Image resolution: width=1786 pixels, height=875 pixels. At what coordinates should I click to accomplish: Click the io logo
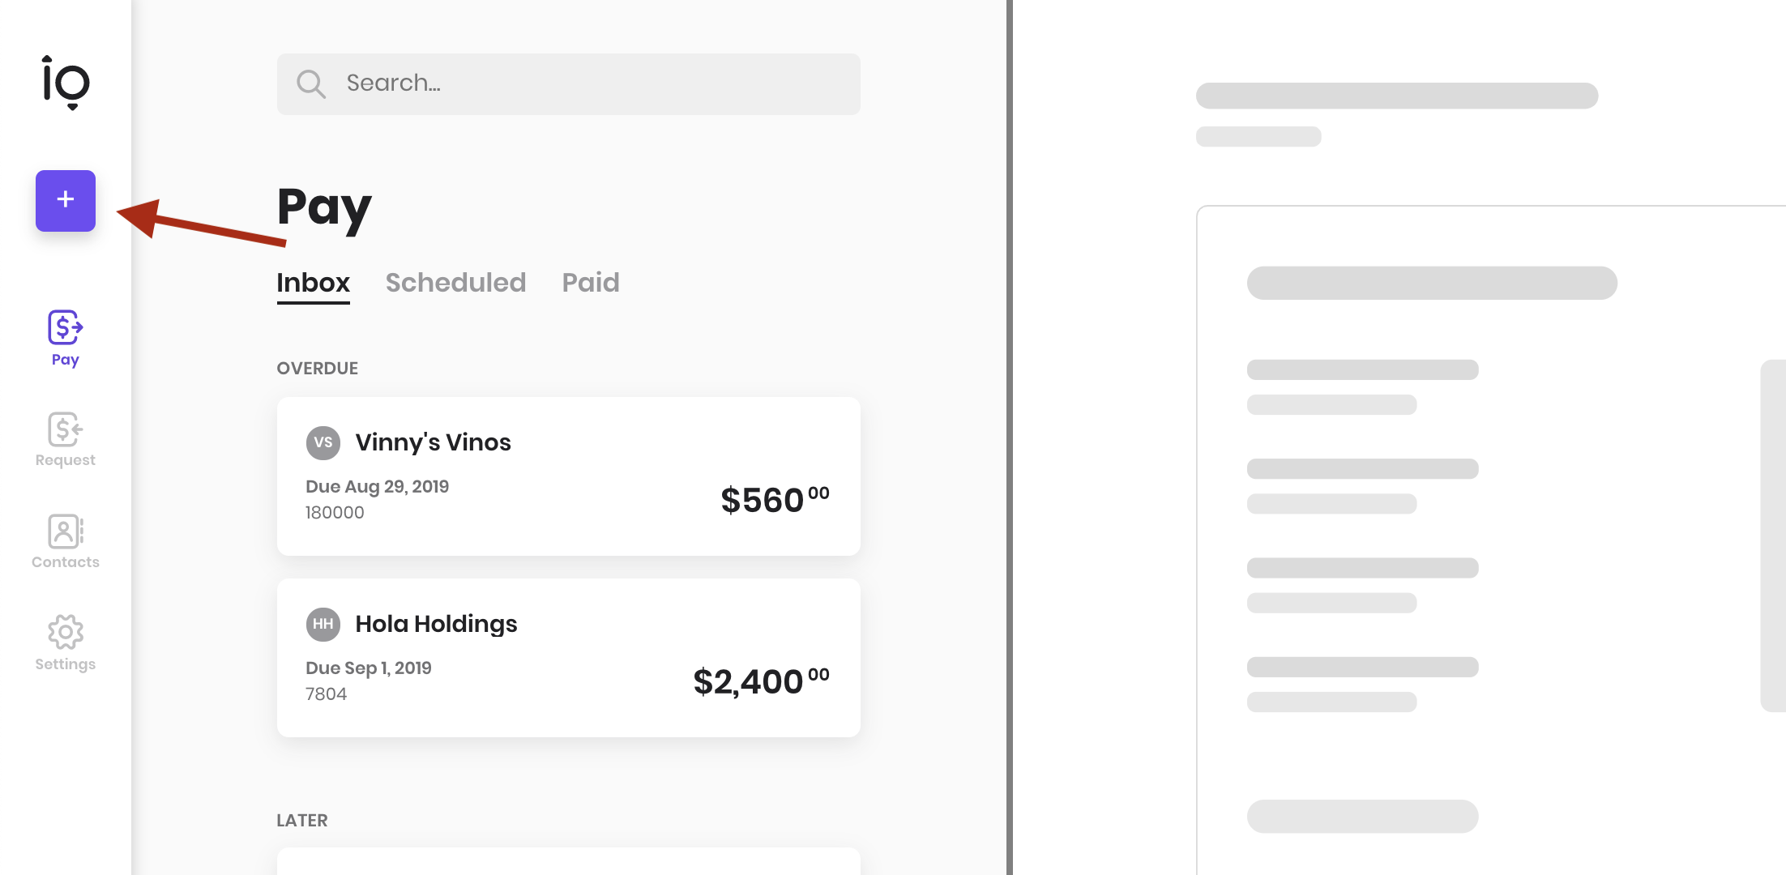[66, 82]
